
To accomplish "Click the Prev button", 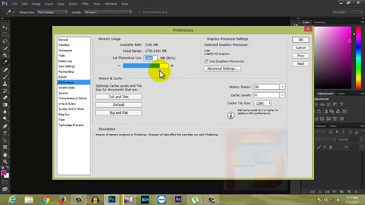I will click(x=301, y=56).
